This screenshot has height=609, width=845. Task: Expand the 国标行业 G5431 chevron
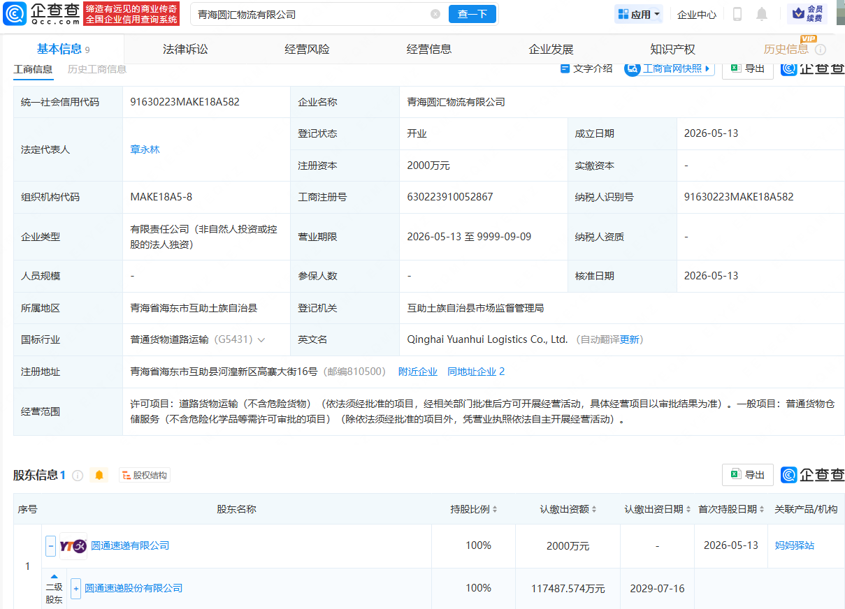(x=261, y=340)
